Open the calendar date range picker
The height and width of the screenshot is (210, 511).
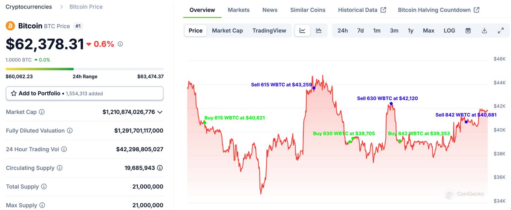[x=468, y=31]
